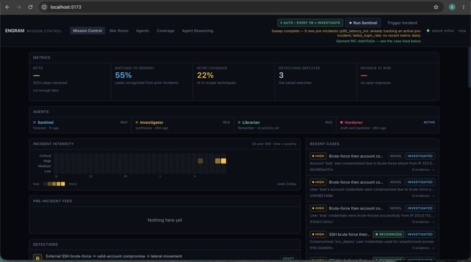Open case d3910821468e Brute-force then account

[372, 188]
